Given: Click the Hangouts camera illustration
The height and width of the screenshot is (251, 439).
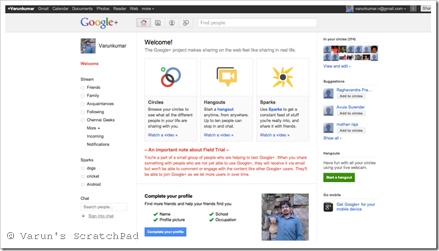Looking at the screenshot, I should [x=227, y=77].
